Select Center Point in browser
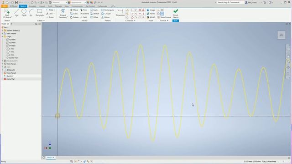Screen dimensions: 292x164 (12, 58)
